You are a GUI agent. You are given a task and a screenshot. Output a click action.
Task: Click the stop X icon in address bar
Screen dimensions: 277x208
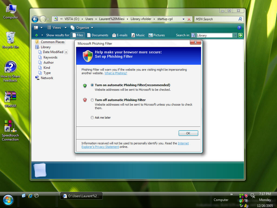coord(189,19)
